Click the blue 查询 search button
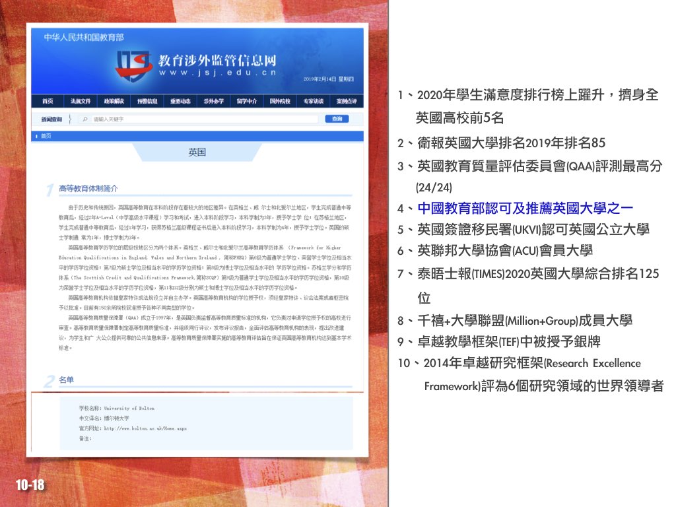Image resolution: width=676 pixels, height=507 pixels. click(x=337, y=119)
